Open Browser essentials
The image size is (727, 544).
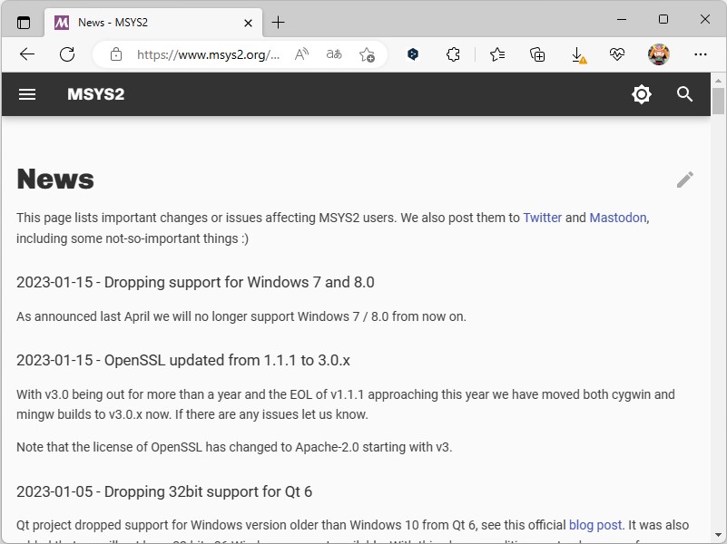(617, 54)
